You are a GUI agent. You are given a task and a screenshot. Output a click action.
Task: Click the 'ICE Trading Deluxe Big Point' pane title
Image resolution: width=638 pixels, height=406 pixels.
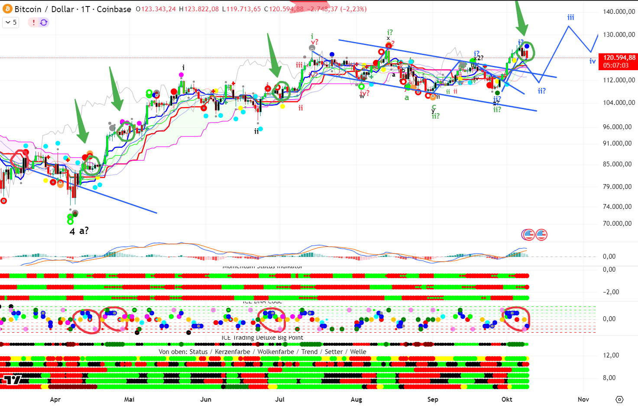(262, 338)
